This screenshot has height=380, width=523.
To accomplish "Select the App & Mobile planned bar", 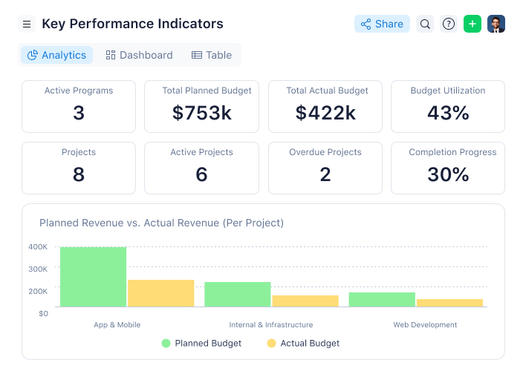I will pyautogui.click(x=94, y=277).
